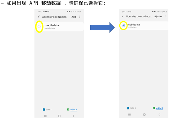Screen dimensions: 169x127
Task: Select unselected mobiledata radio button in left phone
Action: click(x=39, y=26)
